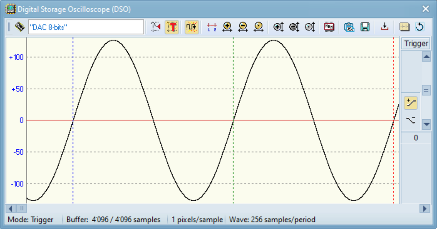
Task: Click the trigger level slider thumb
Action: 426,90
